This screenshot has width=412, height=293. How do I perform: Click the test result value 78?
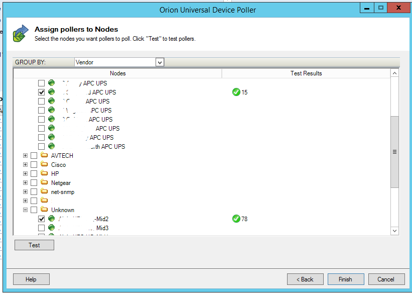point(244,219)
